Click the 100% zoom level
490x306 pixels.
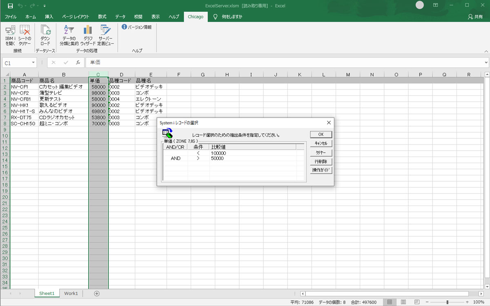479,302
